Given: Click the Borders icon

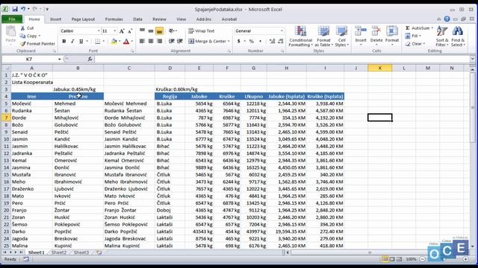Looking at the screenshot, I should 98,41.
